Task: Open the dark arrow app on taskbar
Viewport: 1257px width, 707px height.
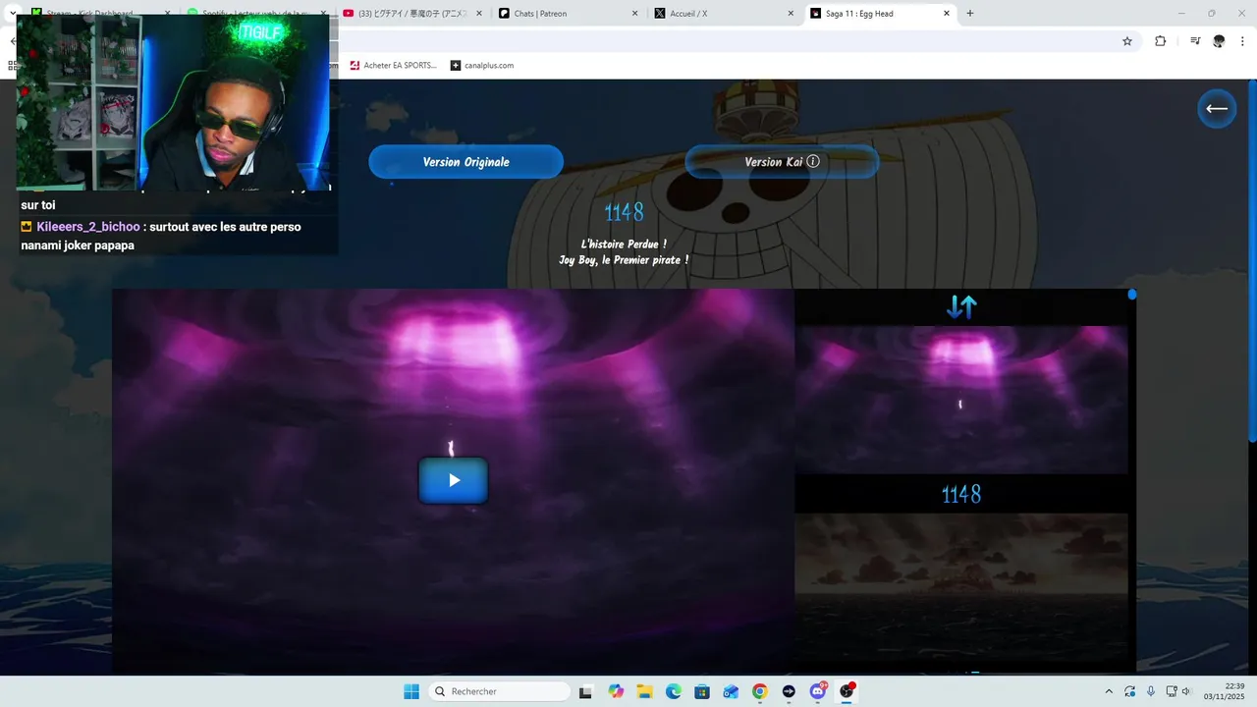Action: click(789, 691)
